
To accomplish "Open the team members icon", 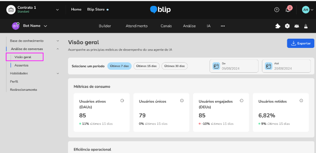I will pos(297,26).
